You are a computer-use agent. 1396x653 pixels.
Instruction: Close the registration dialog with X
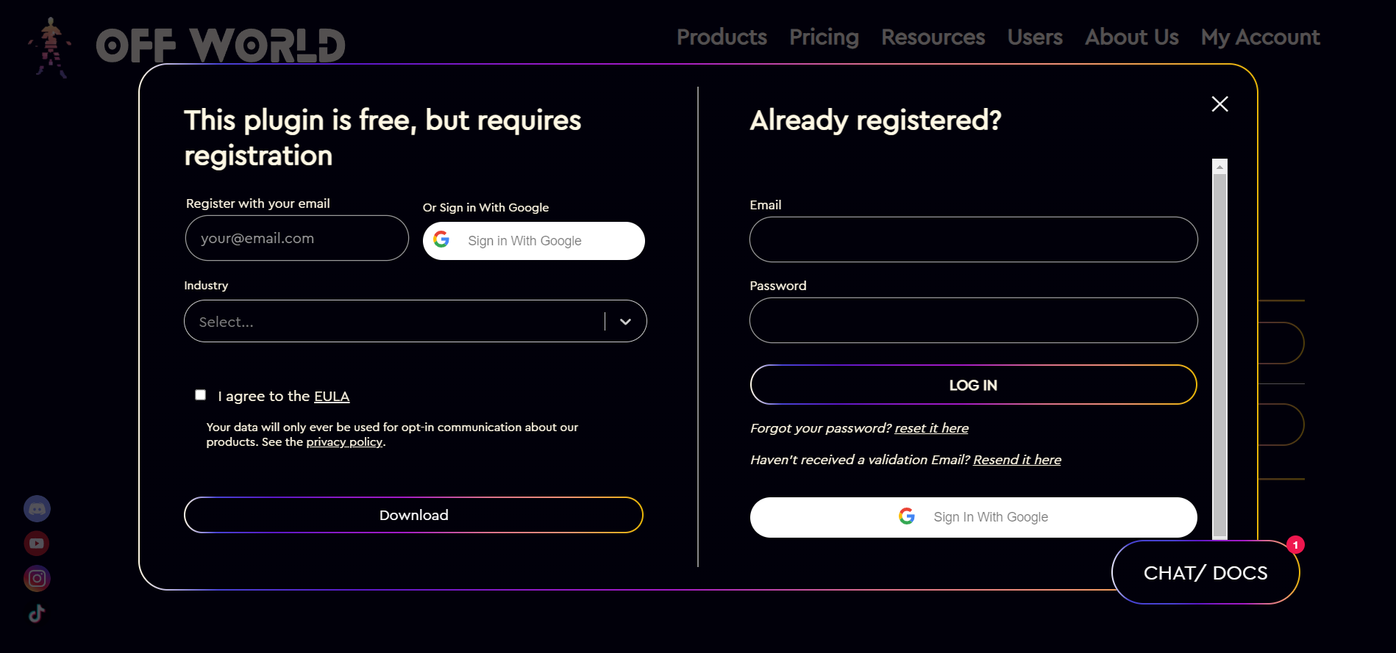click(x=1219, y=104)
